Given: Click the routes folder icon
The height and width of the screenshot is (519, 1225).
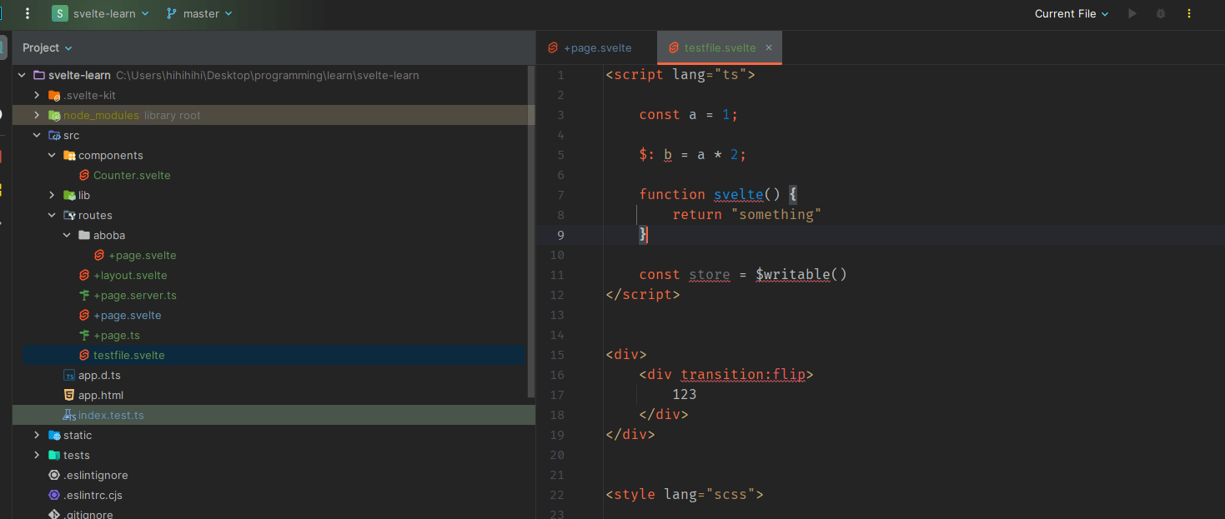Looking at the screenshot, I should point(69,215).
